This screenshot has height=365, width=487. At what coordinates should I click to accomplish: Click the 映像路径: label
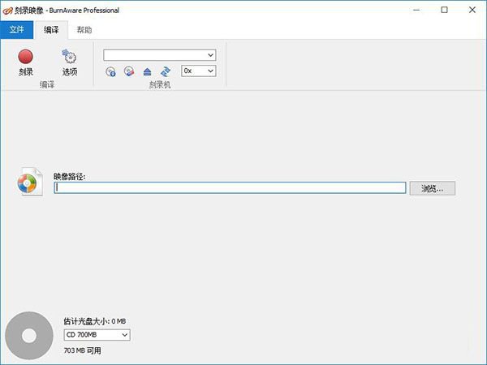(x=69, y=177)
